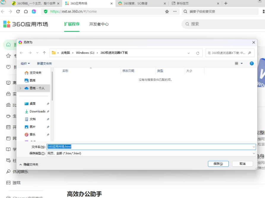Image resolution: width=265 pixels, height=198 pixels.
Task: Open the 组织 menu
Action: tap(25, 64)
